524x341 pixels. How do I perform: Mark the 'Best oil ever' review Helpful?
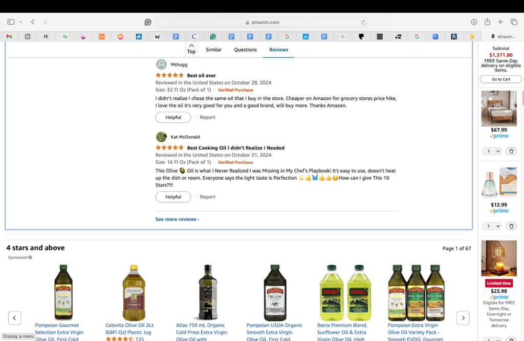coord(173,117)
